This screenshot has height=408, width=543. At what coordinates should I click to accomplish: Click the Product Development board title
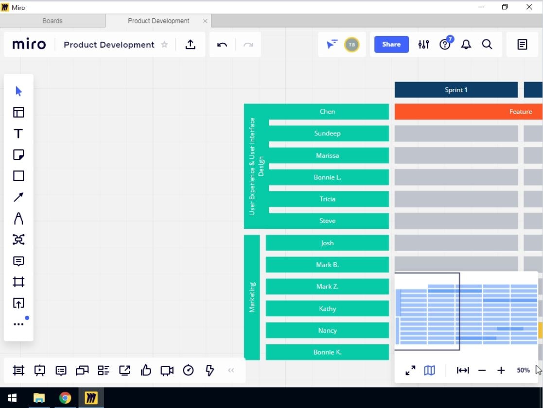tap(109, 44)
